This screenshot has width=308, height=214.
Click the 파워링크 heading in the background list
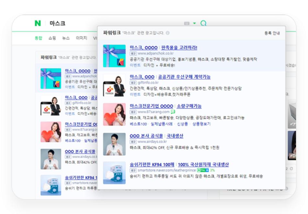[49, 57]
